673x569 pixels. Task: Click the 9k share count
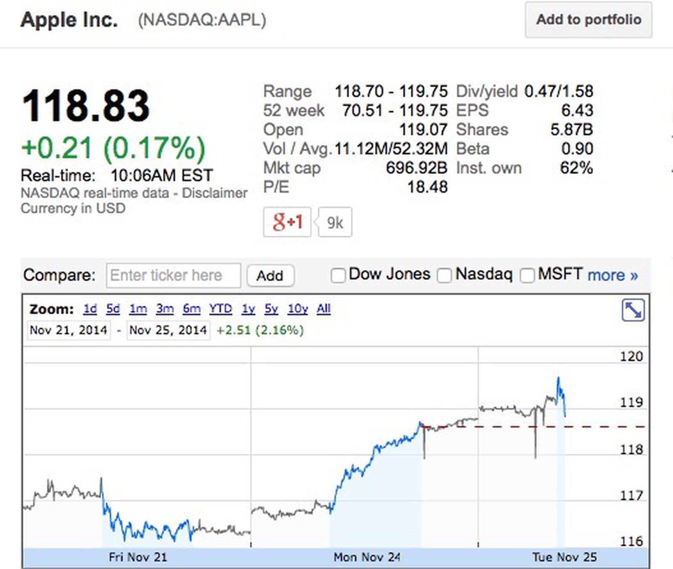(x=335, y=221)
